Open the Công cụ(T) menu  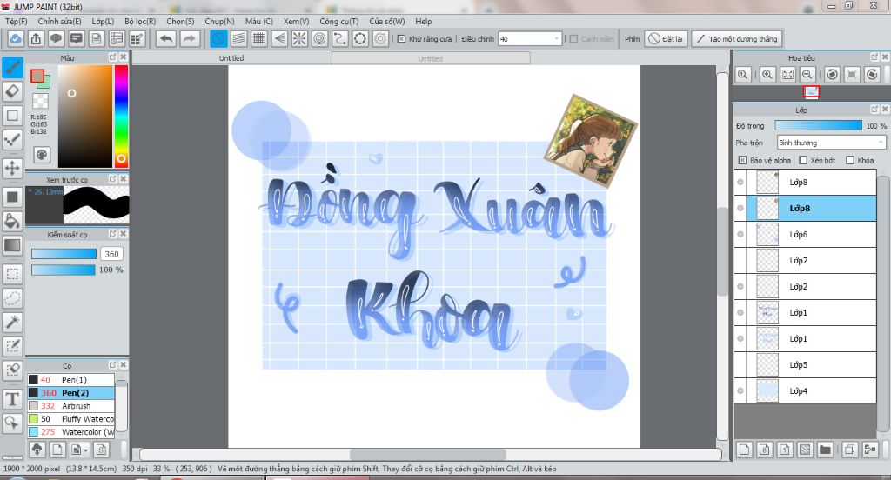[338, 21]
